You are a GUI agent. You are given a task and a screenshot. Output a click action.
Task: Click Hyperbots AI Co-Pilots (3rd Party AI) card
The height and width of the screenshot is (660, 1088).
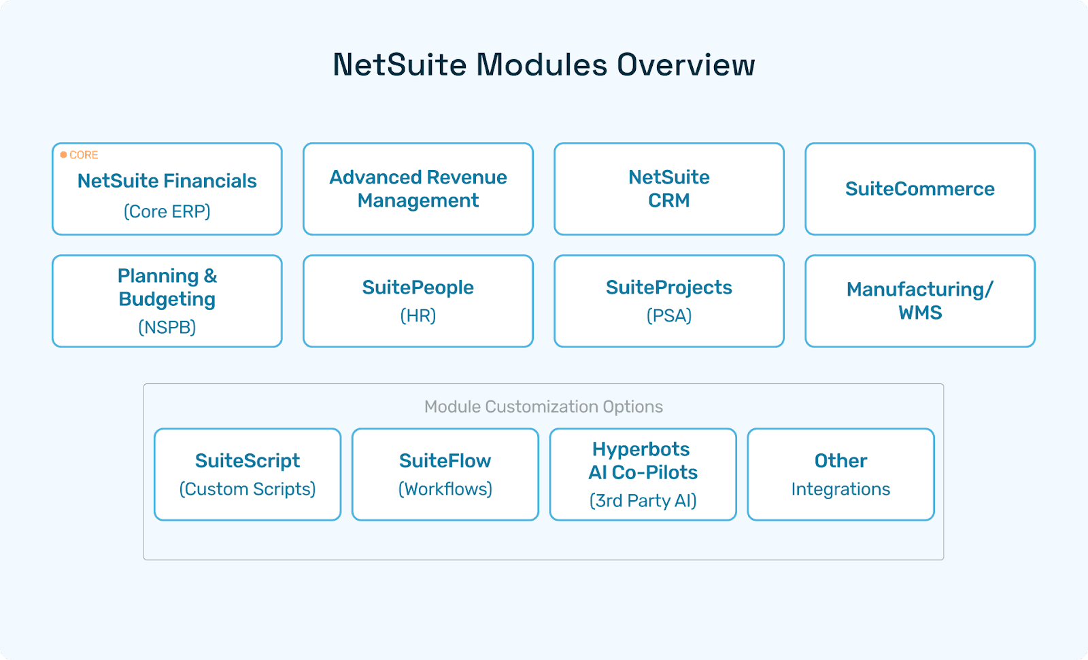coord(643,474)
